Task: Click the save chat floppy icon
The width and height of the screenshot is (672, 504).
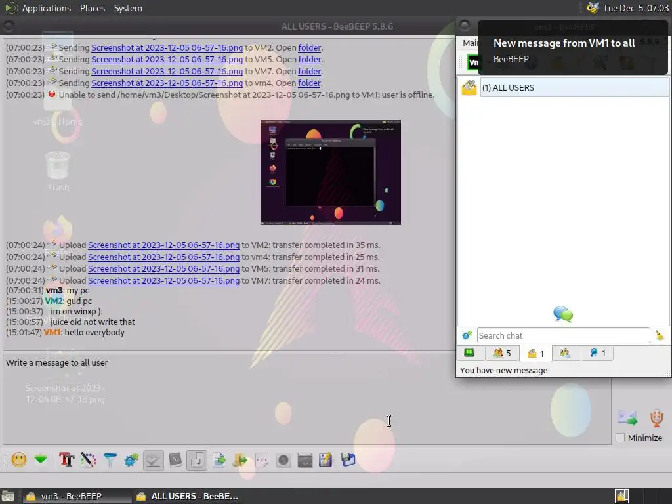Action: coord(348,460)
